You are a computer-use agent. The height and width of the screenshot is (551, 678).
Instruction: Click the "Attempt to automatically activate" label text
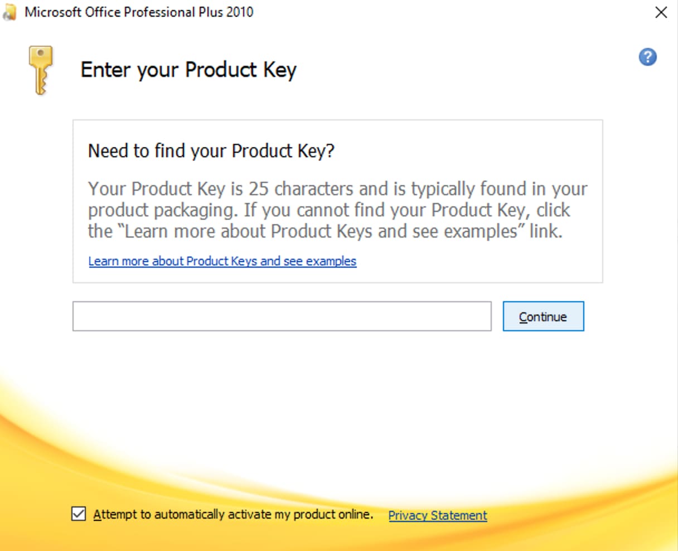coord(167,514)
